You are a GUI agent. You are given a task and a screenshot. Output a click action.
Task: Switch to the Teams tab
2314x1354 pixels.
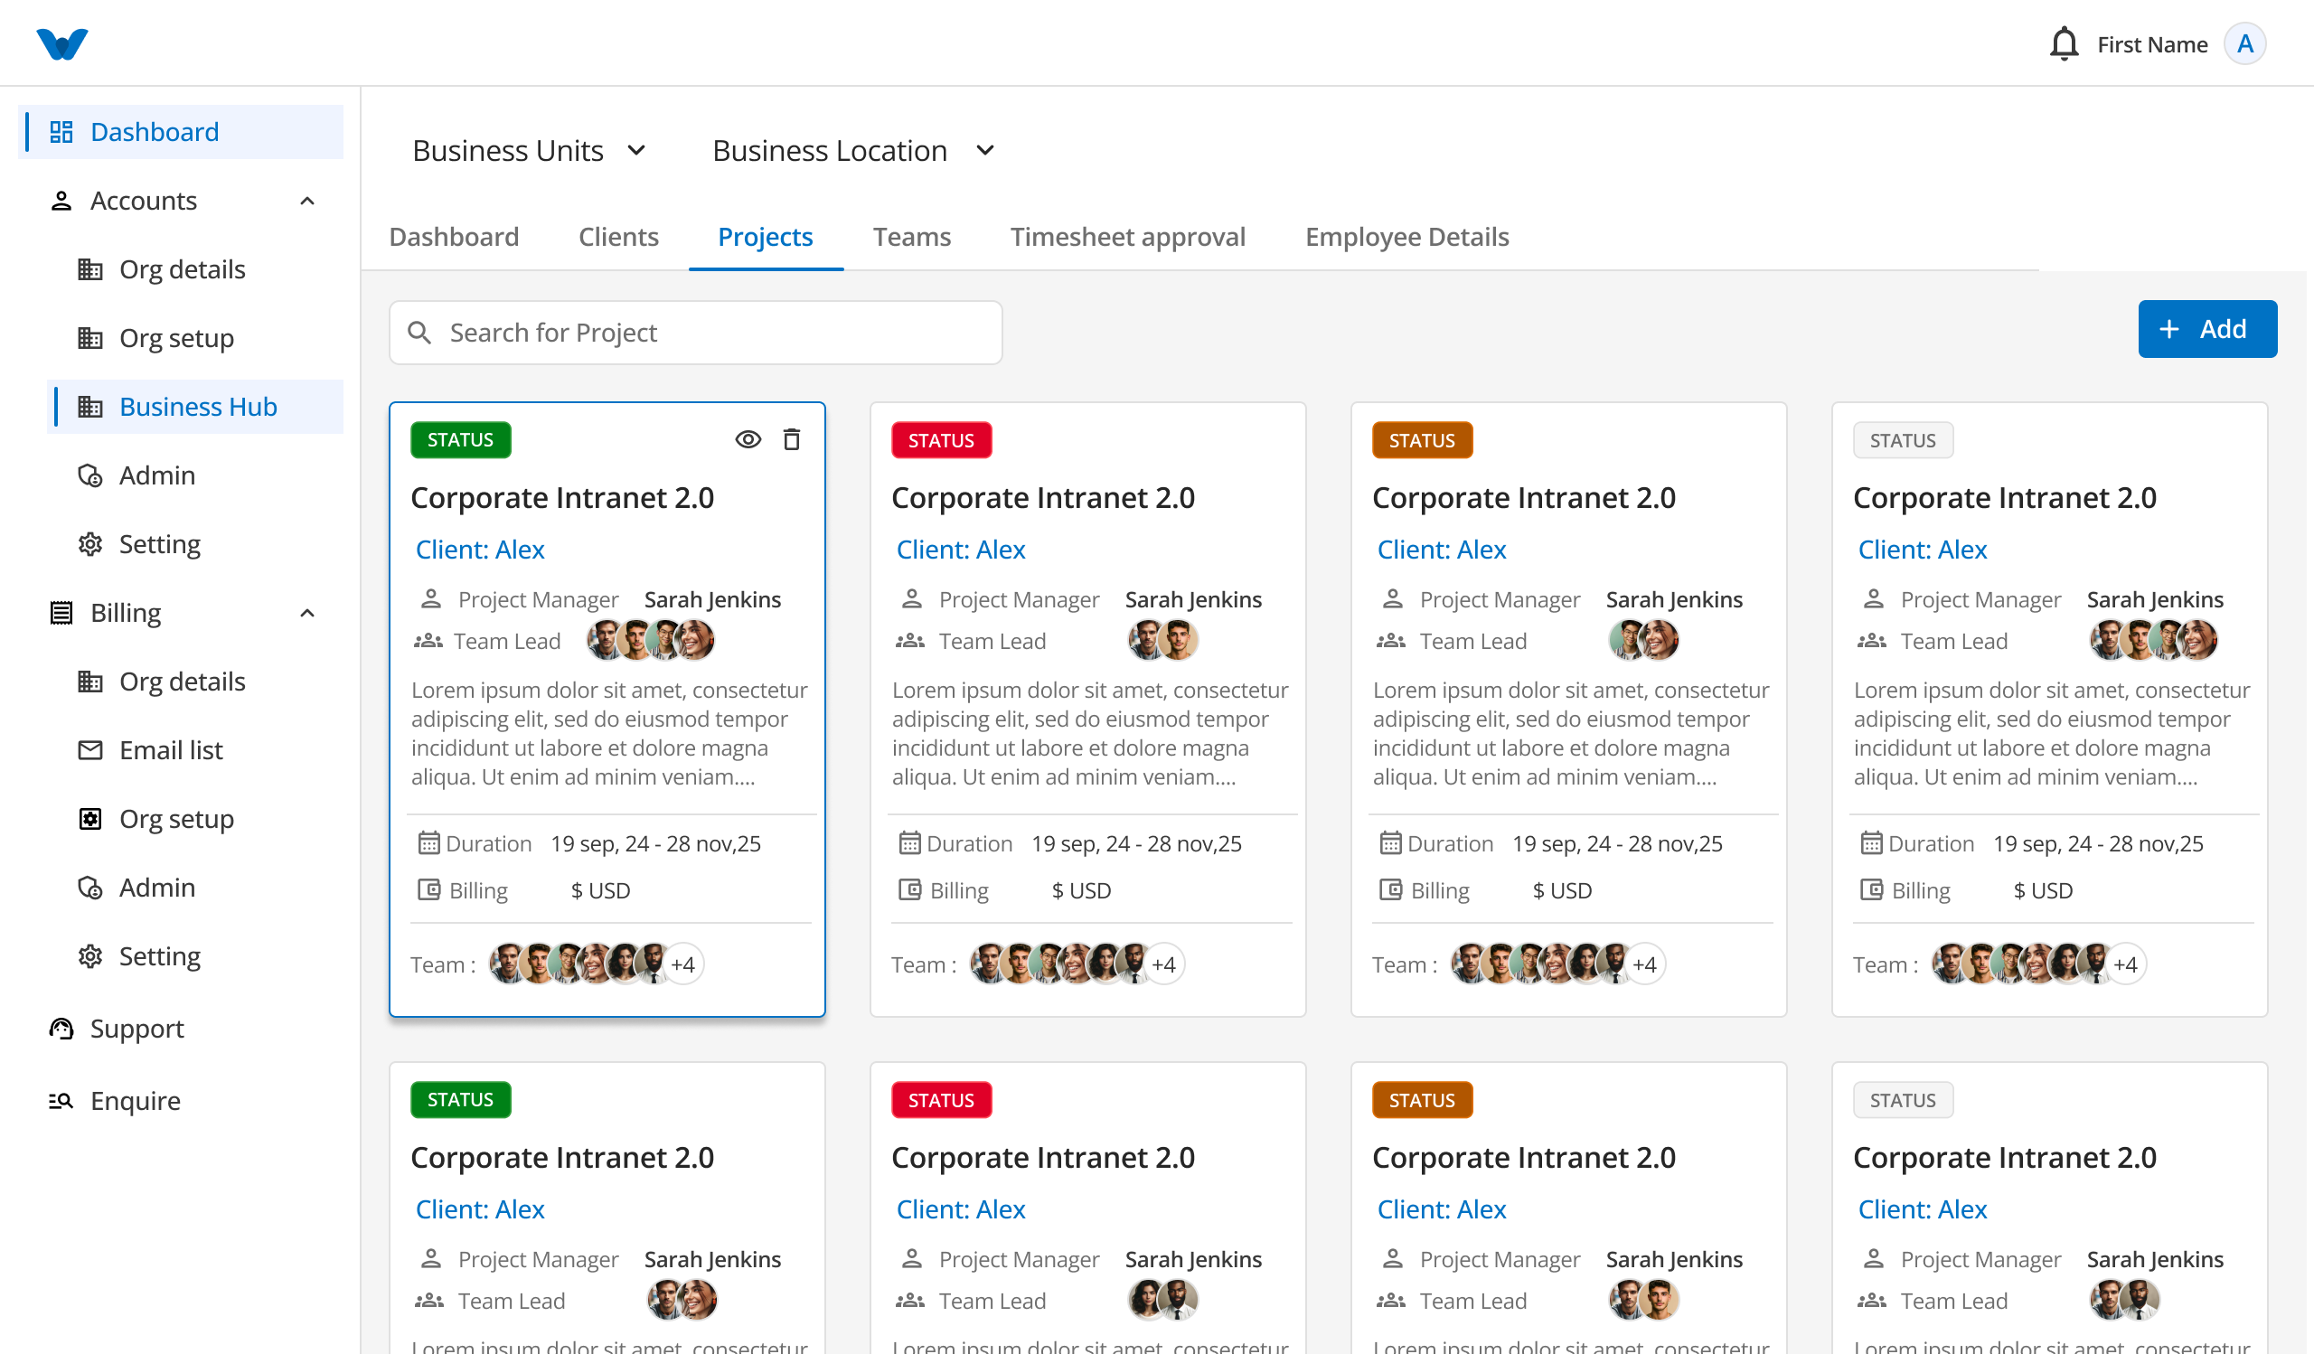pyautogui.click(x=912, y=237)
